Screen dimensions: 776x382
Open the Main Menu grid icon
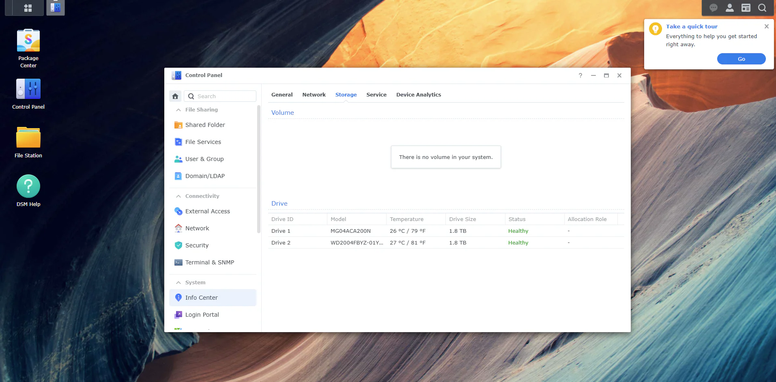28,8
